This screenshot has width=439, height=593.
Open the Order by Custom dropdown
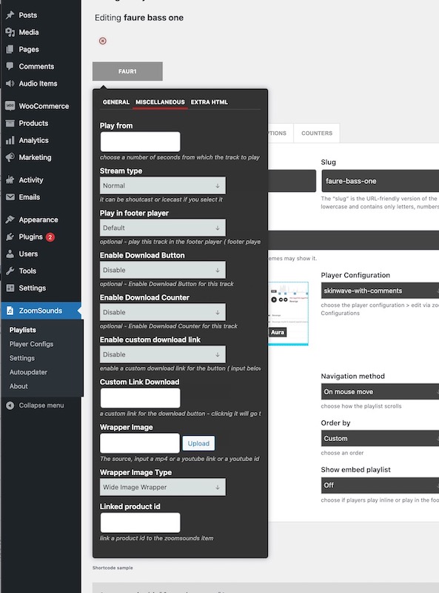380,438
